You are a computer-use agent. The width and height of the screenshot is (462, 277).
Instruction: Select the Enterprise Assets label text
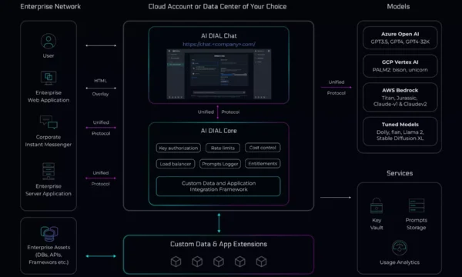coord(49,255)
